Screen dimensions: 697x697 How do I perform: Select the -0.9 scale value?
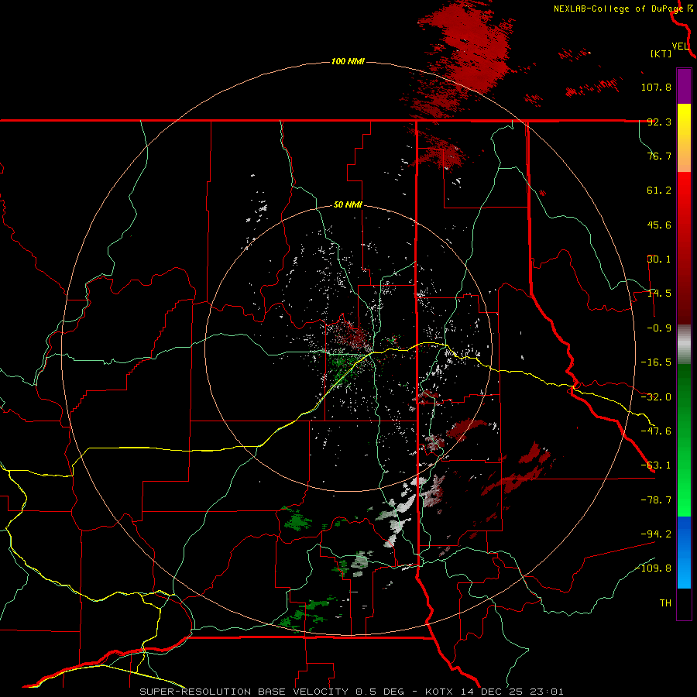pyautogui.click(x=659, y=328)
